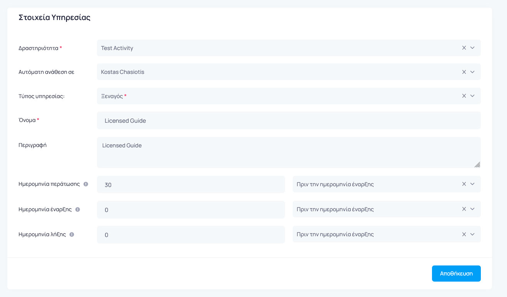Open the Αυτόματη ανάθεση σε dropdown
This screenshot has width=507, height=297.
[473, 72]
